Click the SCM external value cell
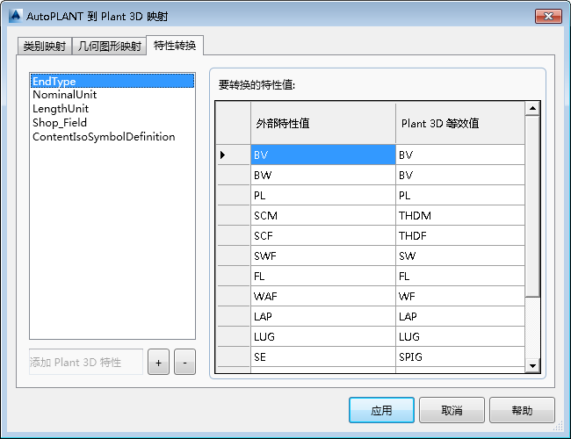The image size is (571, 439). tap(323, 215)
